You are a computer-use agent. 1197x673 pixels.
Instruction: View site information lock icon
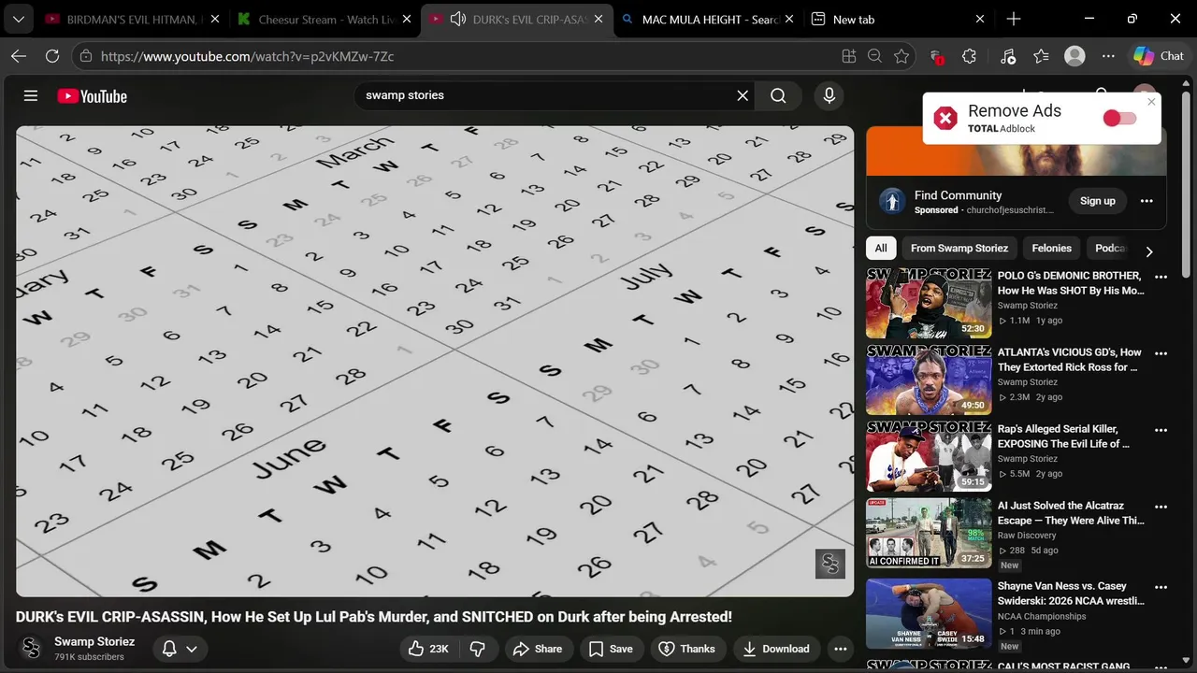point(85,56)
